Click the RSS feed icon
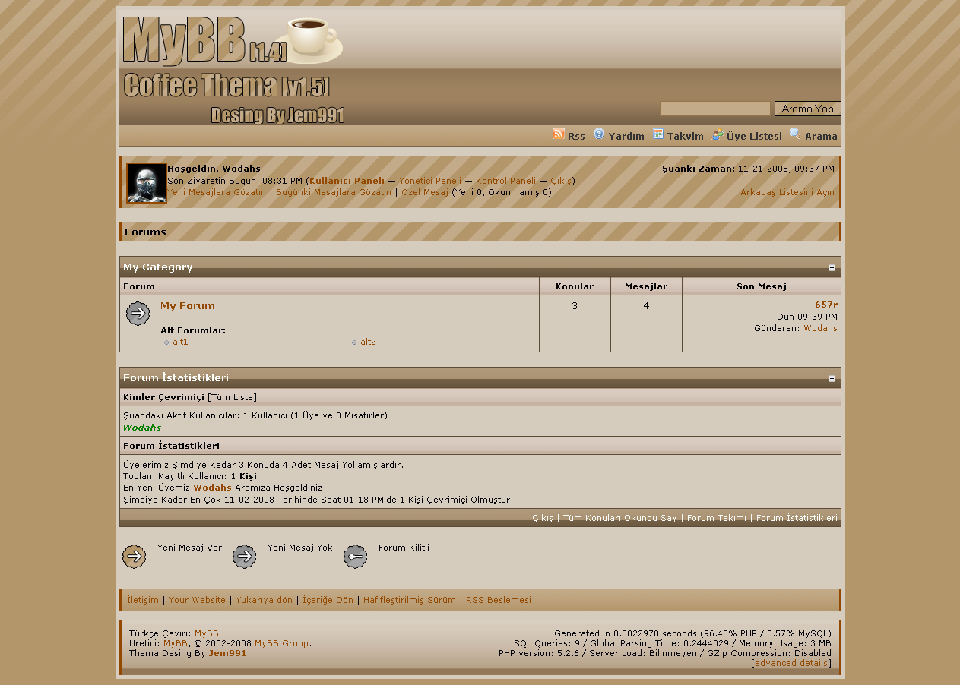The image size is (960, 685). (x=559, y=134)
